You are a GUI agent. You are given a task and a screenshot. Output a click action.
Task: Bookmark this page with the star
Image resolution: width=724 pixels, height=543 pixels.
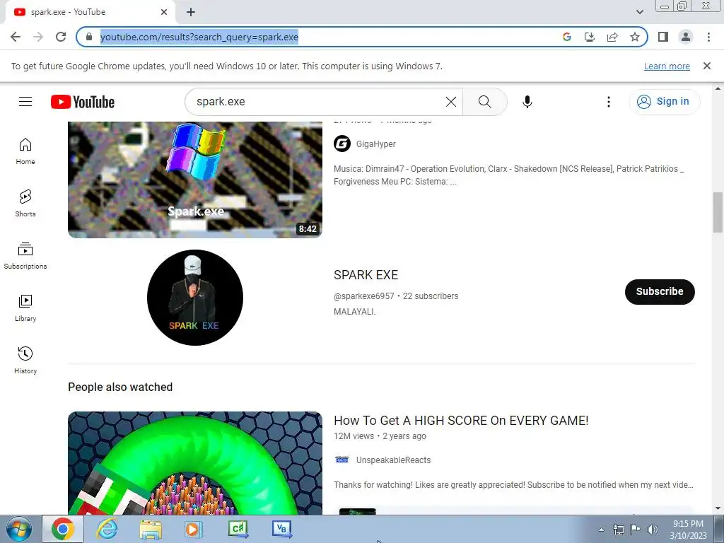click(635, 37)
